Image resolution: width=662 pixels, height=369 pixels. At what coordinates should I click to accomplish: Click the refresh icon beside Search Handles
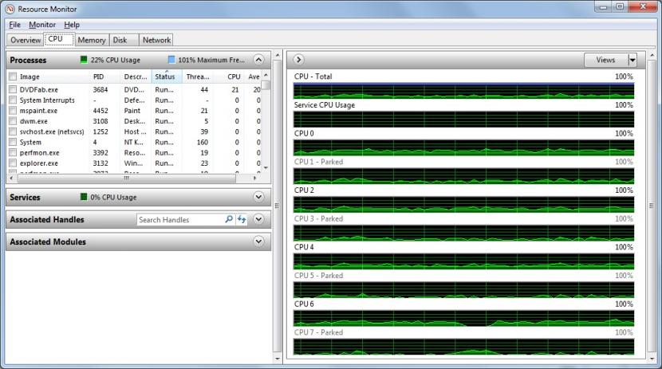click(x=242, y=219)
